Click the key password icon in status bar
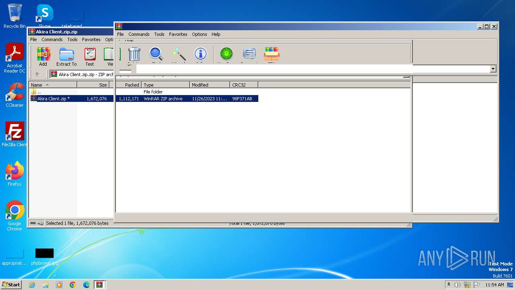Screen dimensions: 515x290 tap(41, 223)
